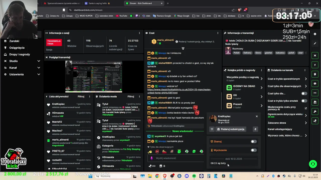
Task: Select the yellow duck emote in emote row
Action: 150,151
